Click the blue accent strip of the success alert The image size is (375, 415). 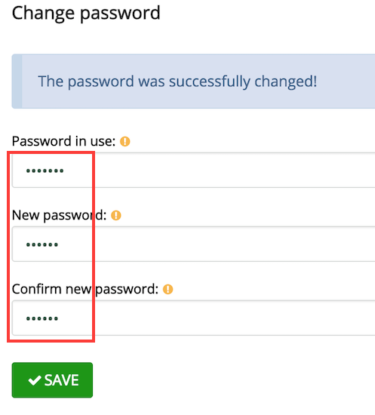click(17, 81)
